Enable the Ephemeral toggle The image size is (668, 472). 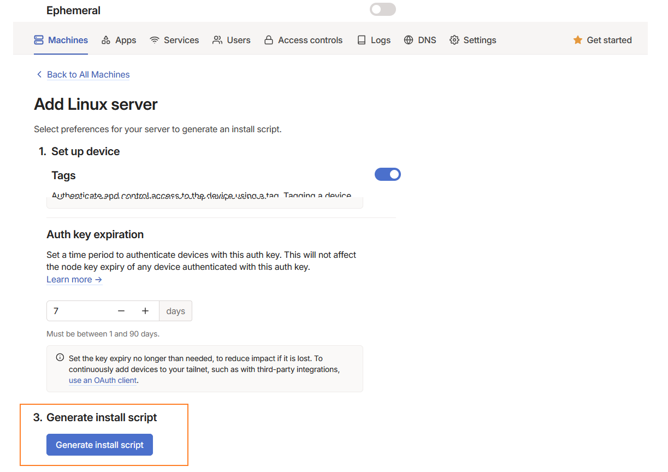click(382, 9)
